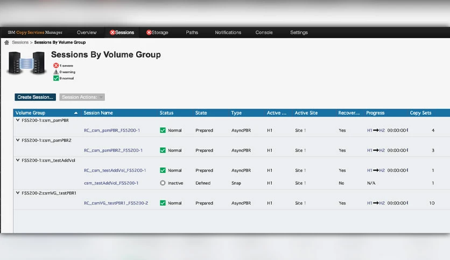Click the warning triangle status icon
This screenshot has height=260, width=450.
(x=56, y=72)
